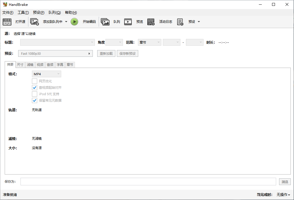Click the 准备就绪 status text
The image size is (294, 200).
pos(10,195)
